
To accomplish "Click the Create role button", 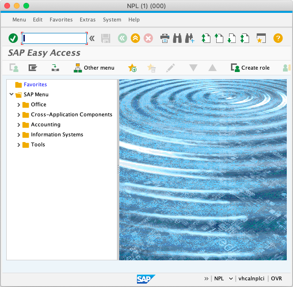I will 250,68.
